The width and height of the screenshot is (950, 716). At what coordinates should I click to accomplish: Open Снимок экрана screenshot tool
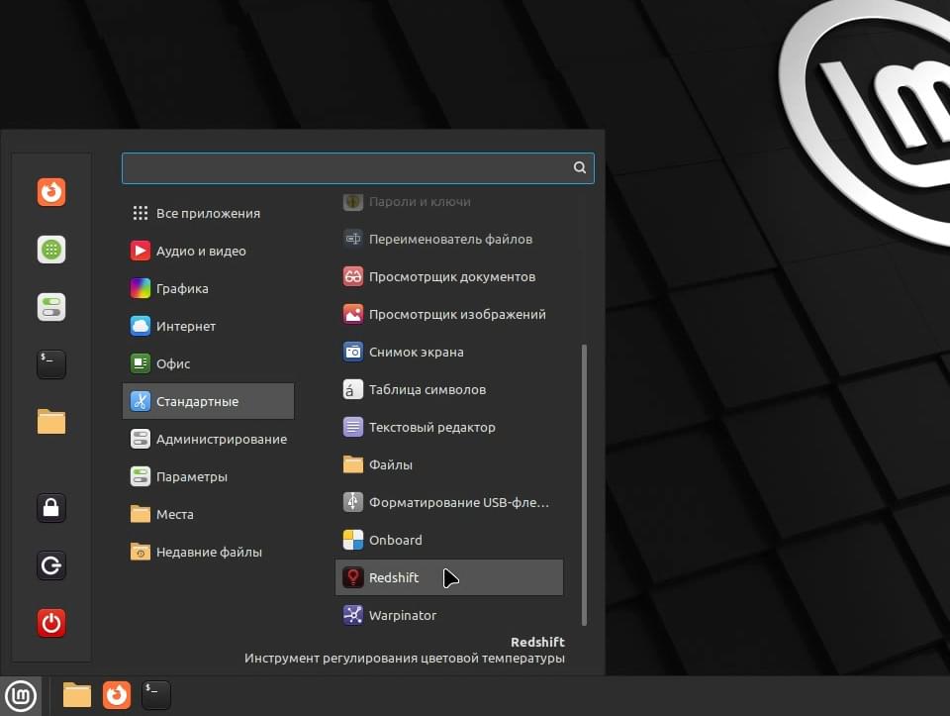[449, 352]
